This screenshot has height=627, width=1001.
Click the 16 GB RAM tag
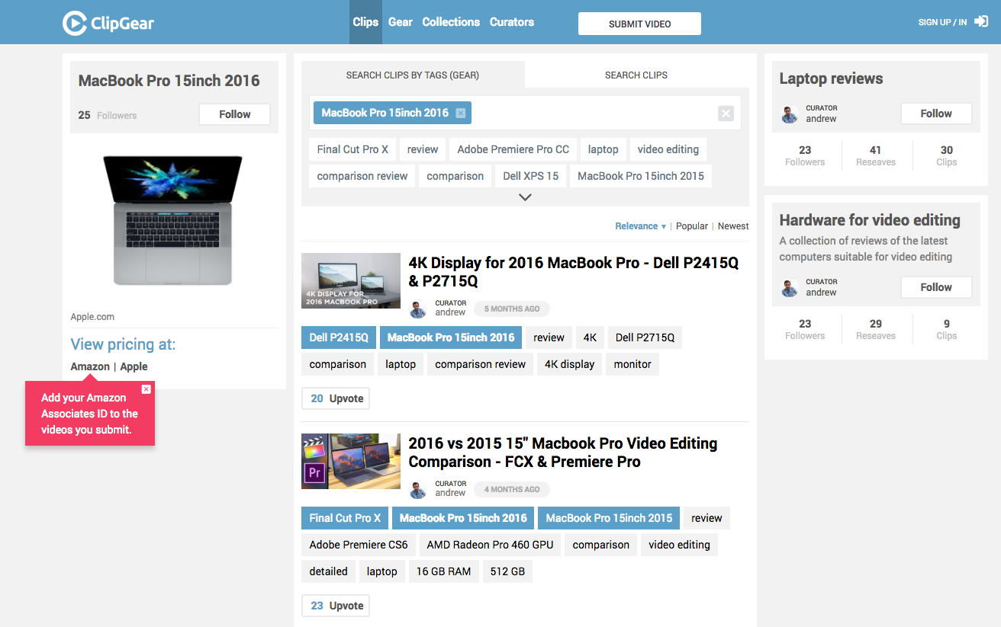(x=443, y=571)
